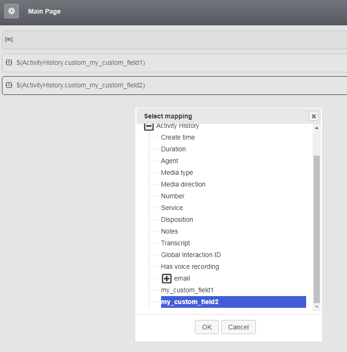Select Disposition in the mapping tree
The height and width of the screenshot is (352, 347).
point(177,219)
